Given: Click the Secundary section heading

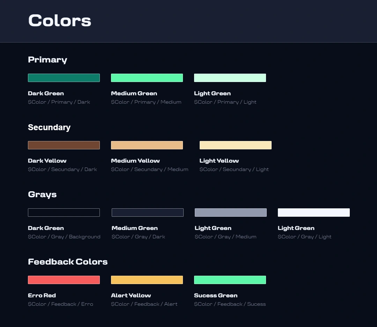Looking at the screenshot, I should click(49, 127).
